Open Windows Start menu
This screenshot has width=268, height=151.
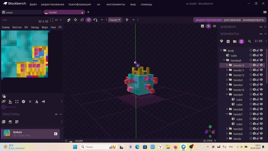point(75,147)
